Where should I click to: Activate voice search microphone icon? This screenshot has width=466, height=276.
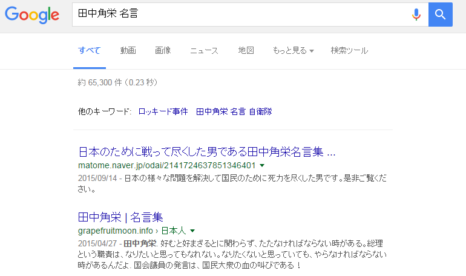[x=416, y=15]
